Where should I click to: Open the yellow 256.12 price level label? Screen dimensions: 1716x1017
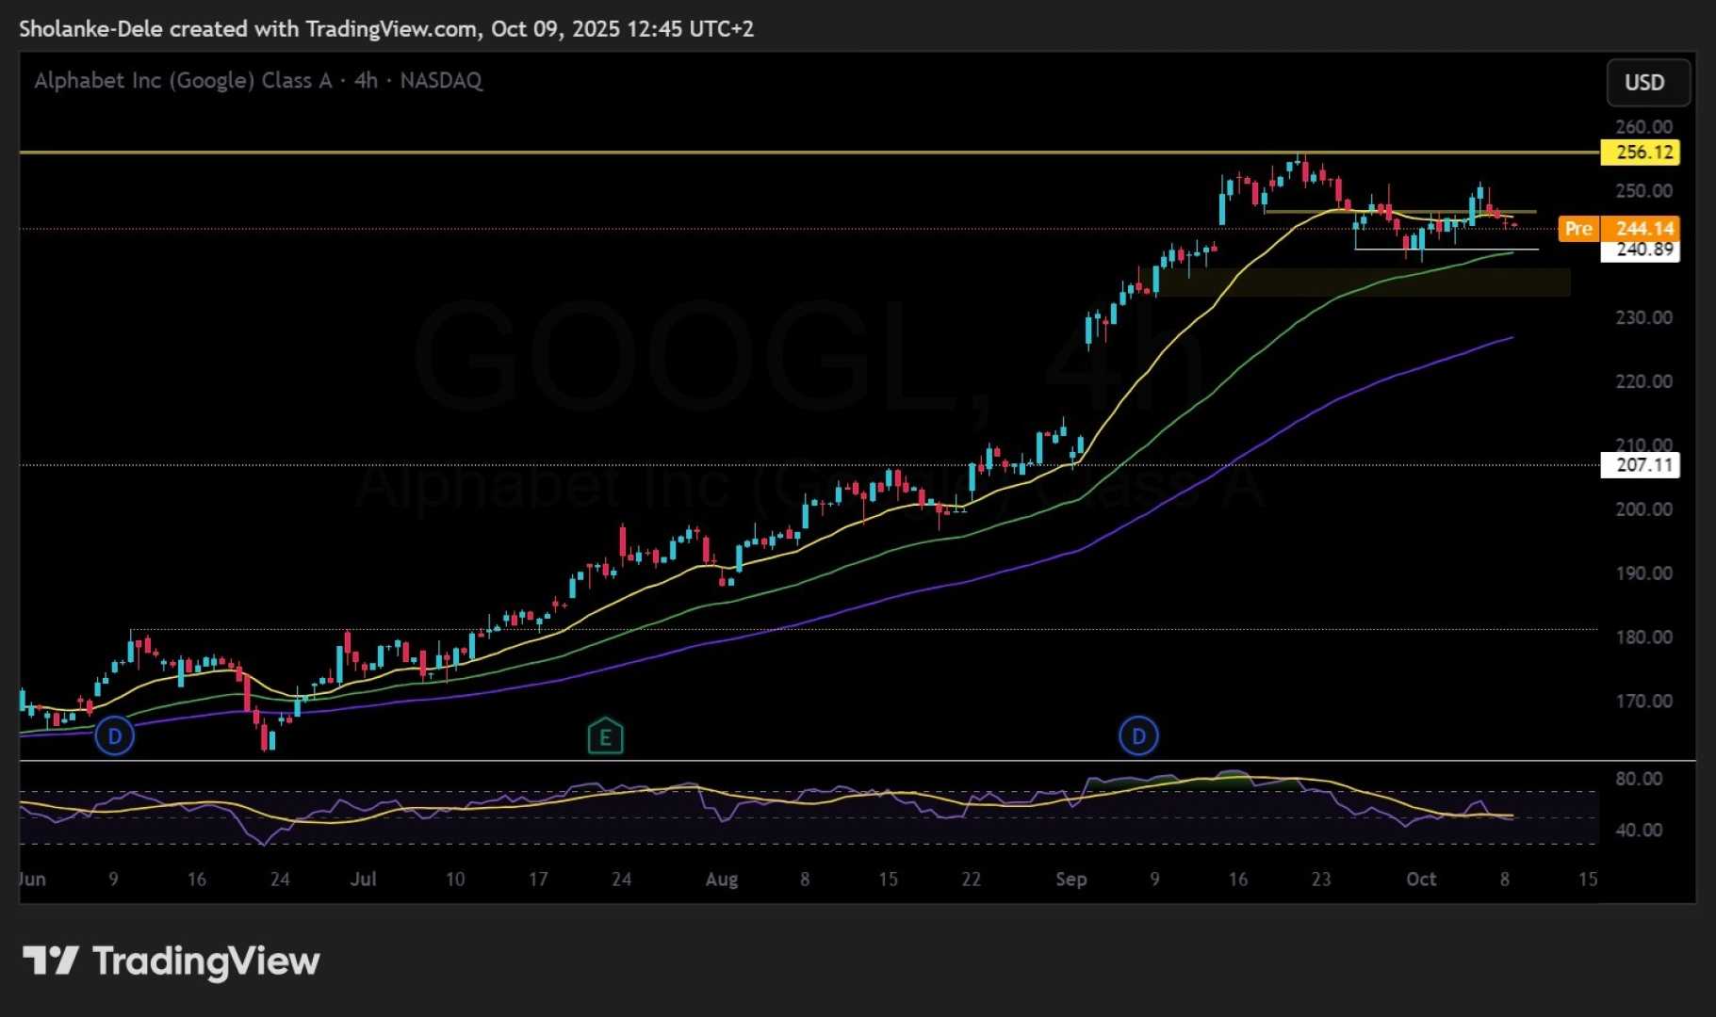tap(1639, 152)
